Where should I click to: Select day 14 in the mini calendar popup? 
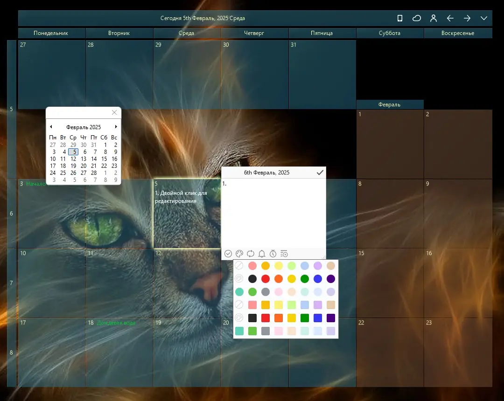(x=94, y=159)
